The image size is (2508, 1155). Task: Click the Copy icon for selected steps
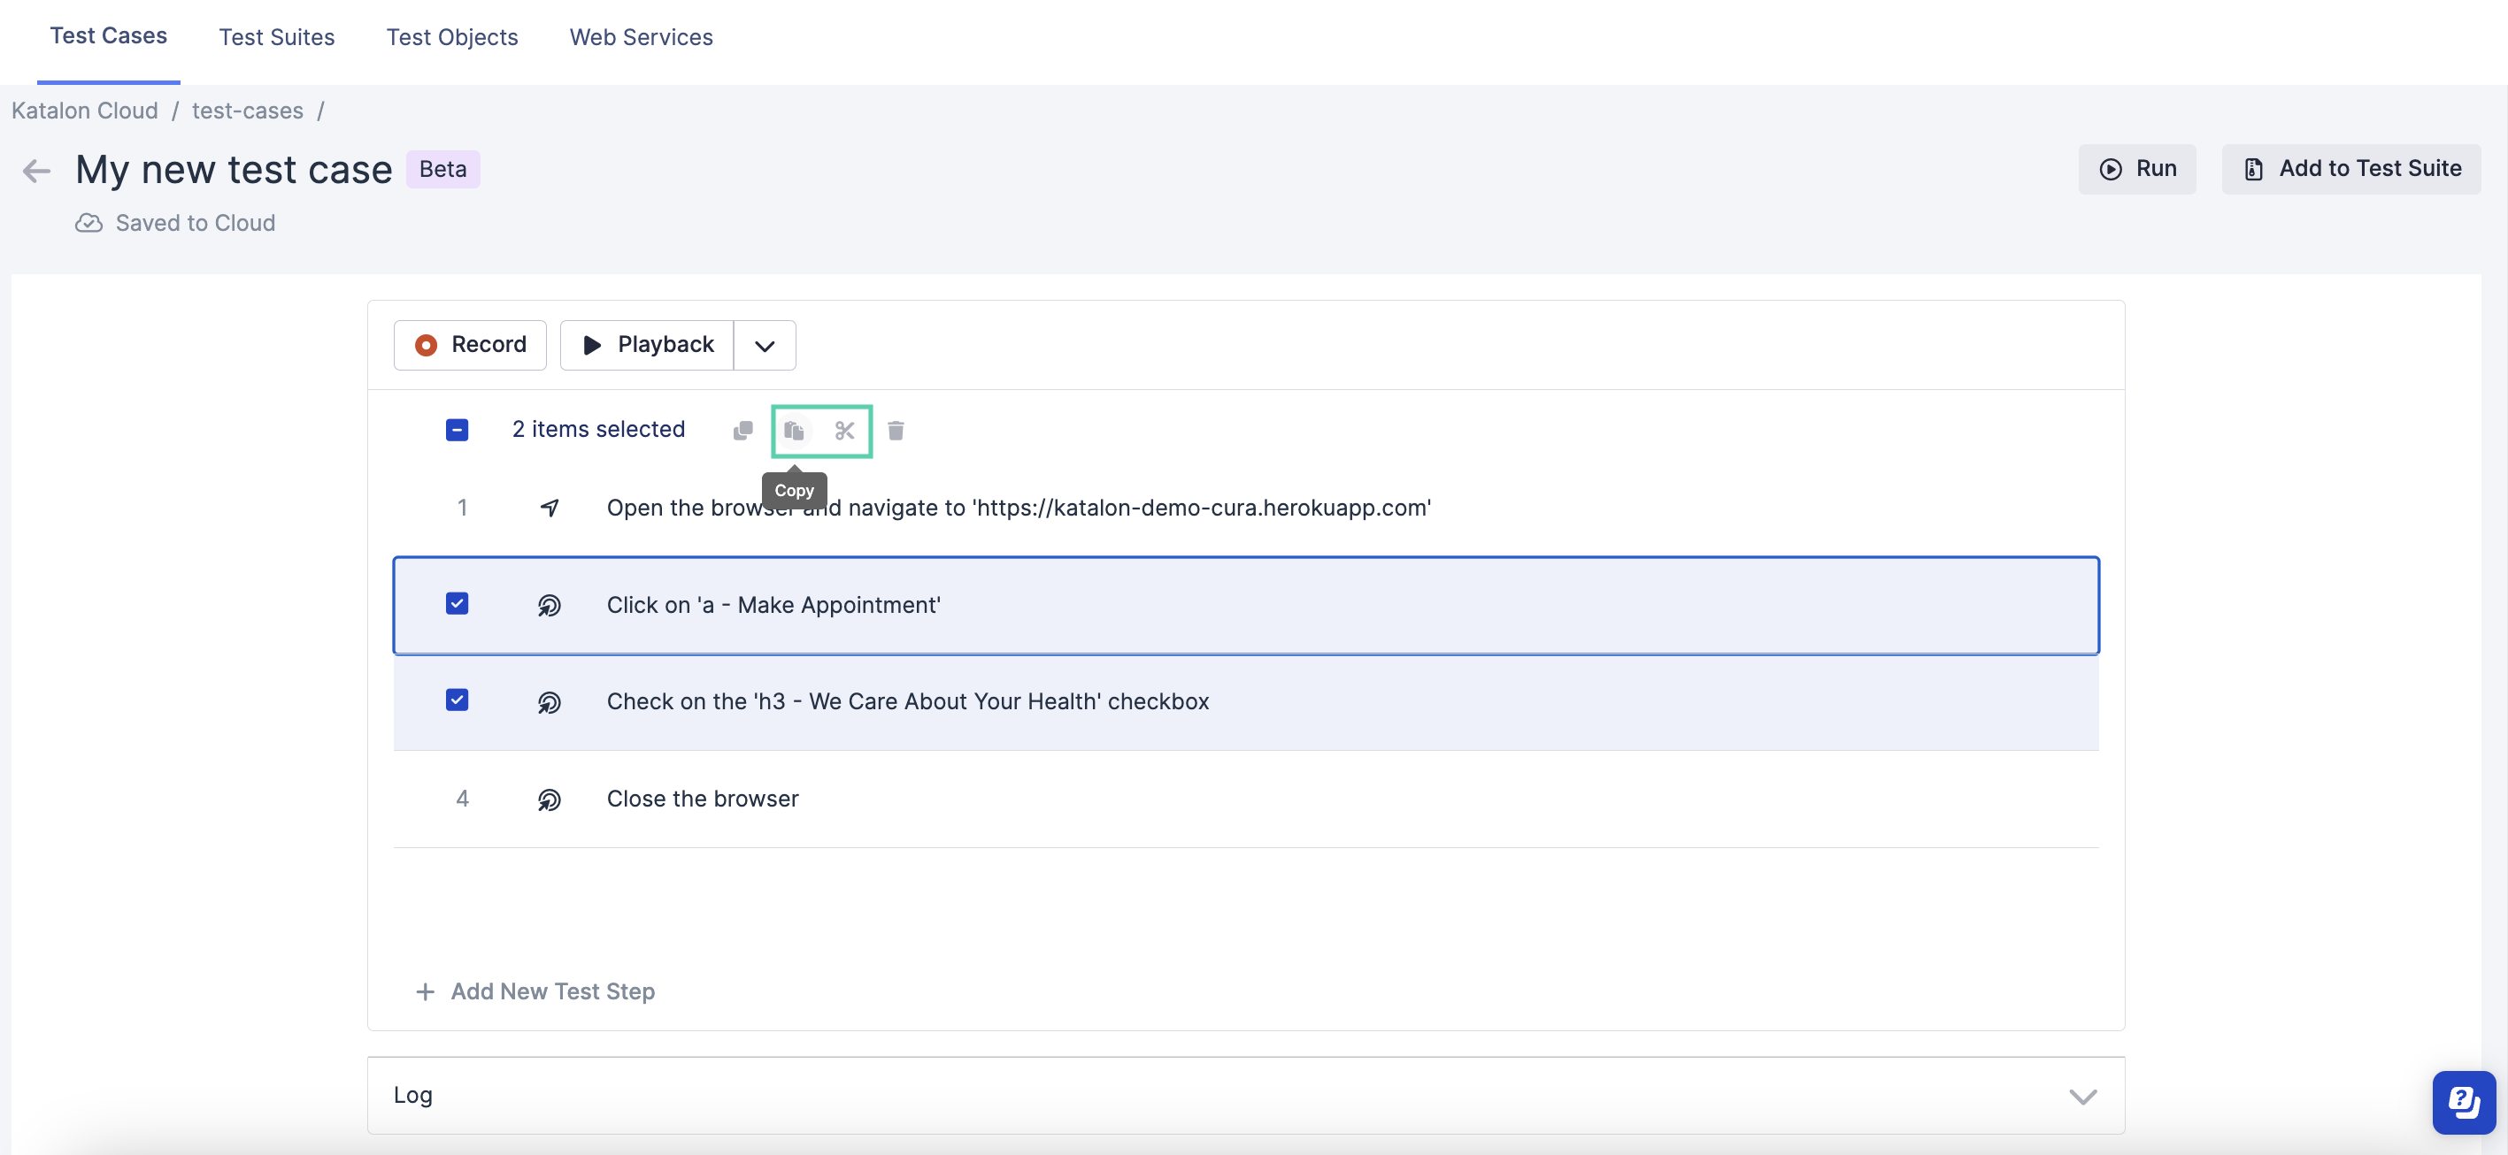pos(795,430)
